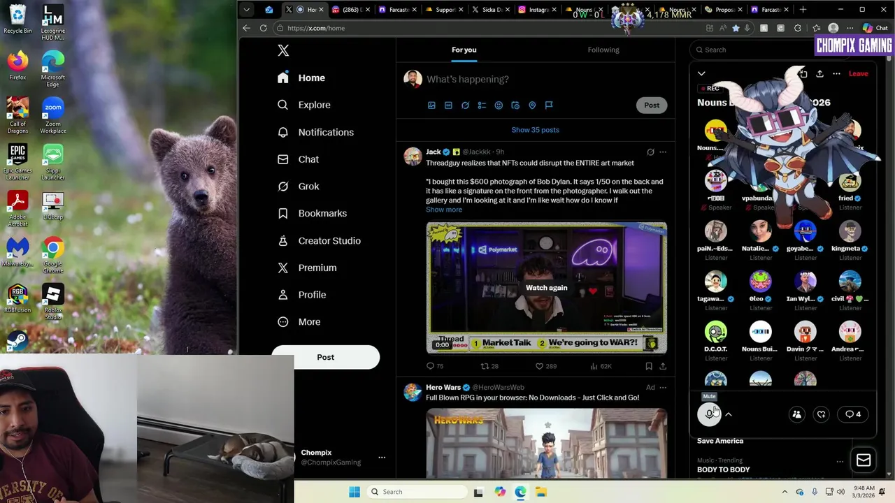Show hidden system tray icons
This screenshot has height=503, width=895.
(x=785, y=492)
